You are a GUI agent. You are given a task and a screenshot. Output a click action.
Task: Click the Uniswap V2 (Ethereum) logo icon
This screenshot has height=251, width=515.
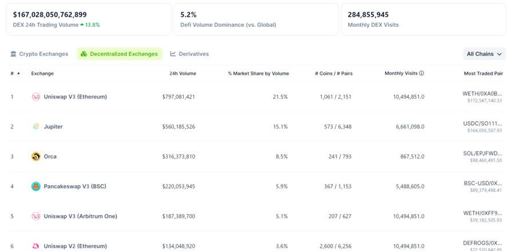click(x=36, y=246)
